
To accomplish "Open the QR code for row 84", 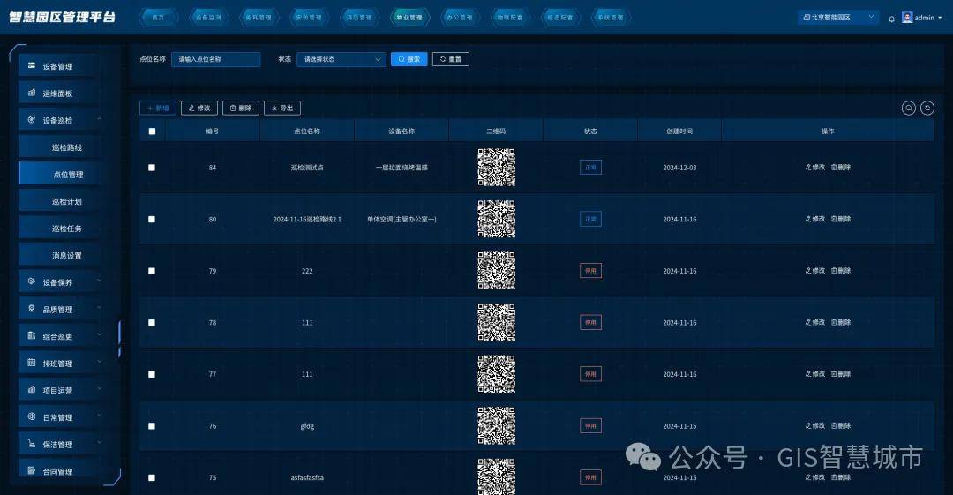I will pos(496,168).
